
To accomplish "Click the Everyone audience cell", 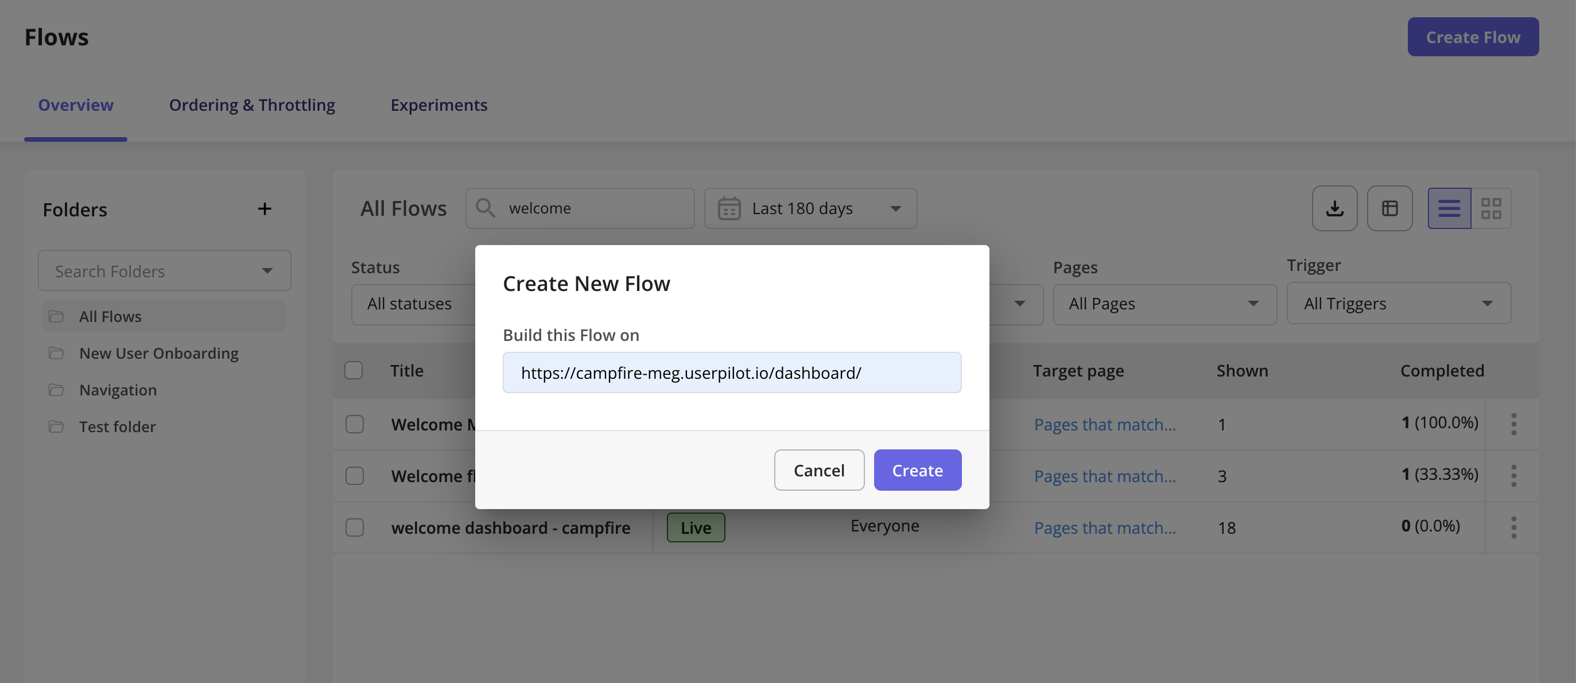I will point(884,526).
